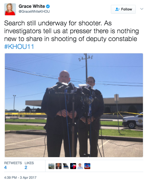The image size is (150, 181).
Task: Enlarge the press conference photo
Action: (x=74, y=105)
